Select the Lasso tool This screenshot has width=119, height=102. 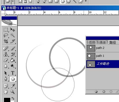coord(6,35)
